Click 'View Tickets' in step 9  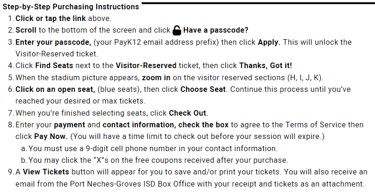[46, 172]
